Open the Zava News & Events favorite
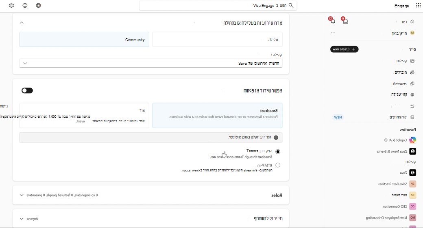The width and height of the screenshot is (423, 228). [x=392, y=151]
